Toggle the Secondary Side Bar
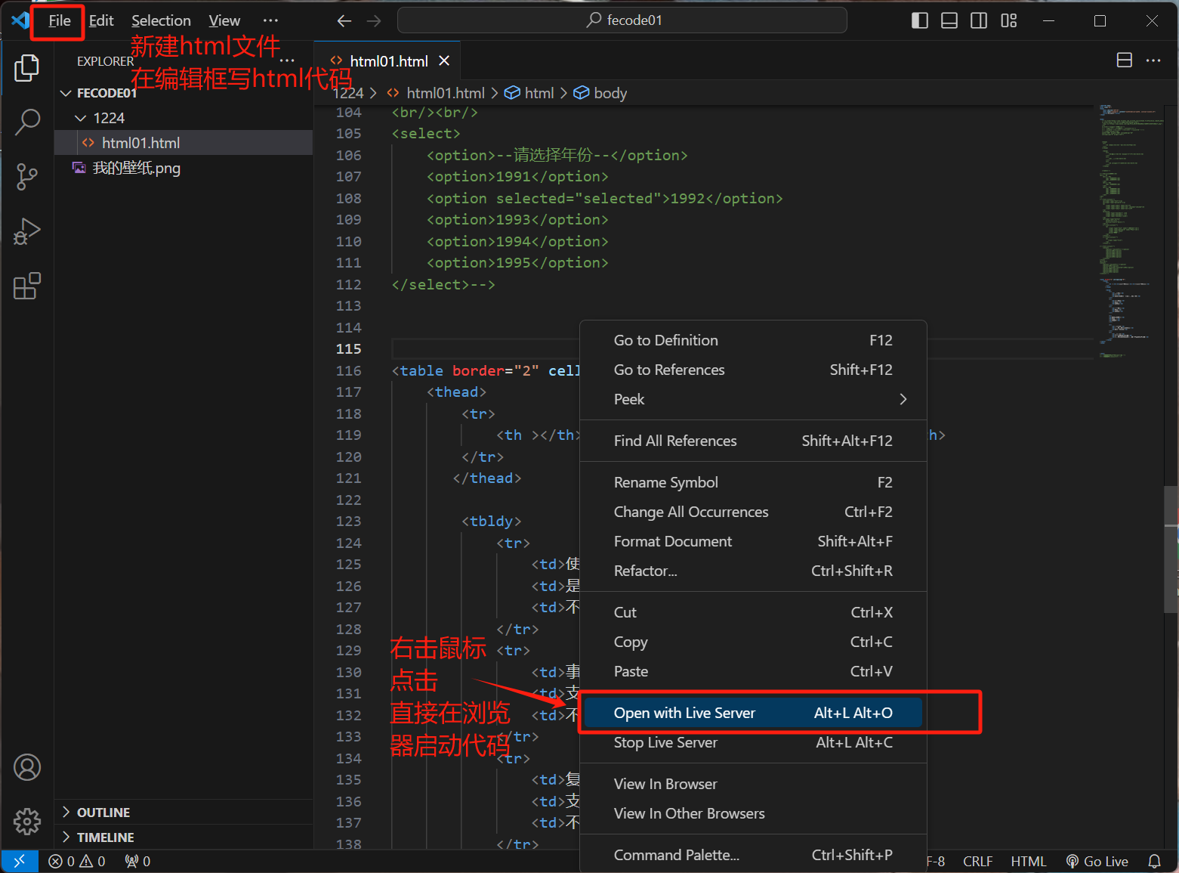The height and width of the screenshot is (873, 1179). pyautogui.click(x=978, y=20)
